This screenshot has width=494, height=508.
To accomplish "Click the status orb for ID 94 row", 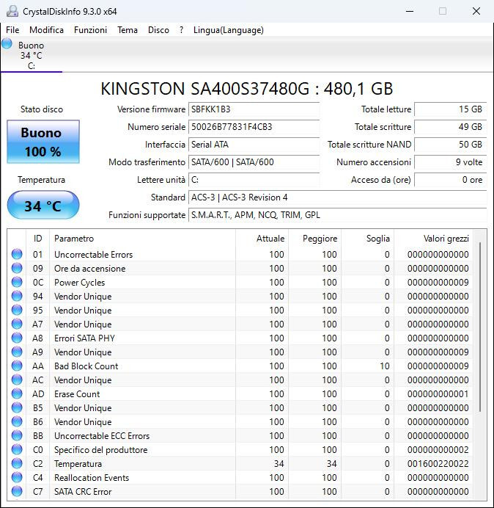I will 17,296.
